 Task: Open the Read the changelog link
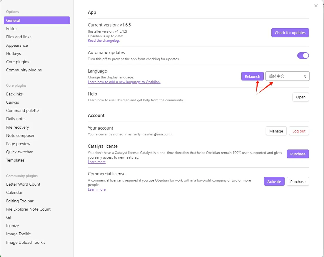[x=104, y=41]
